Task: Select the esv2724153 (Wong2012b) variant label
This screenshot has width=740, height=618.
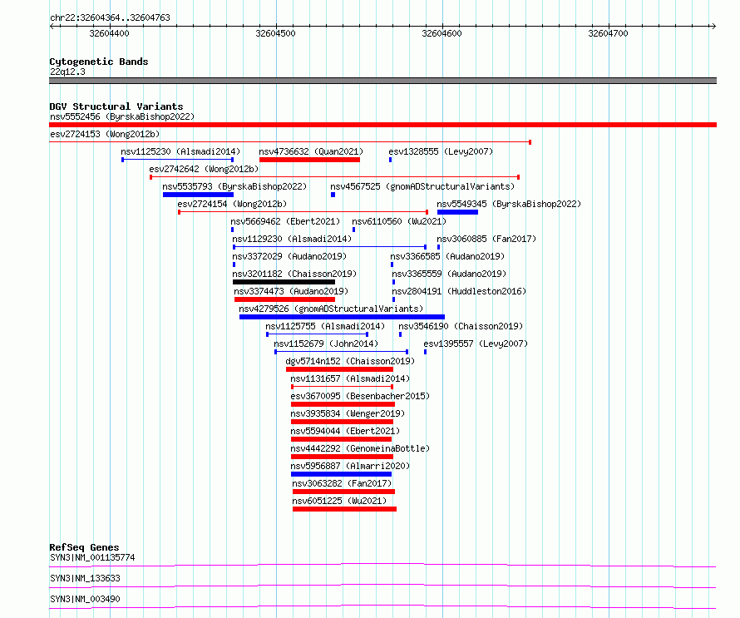Action: coord(105,134)
